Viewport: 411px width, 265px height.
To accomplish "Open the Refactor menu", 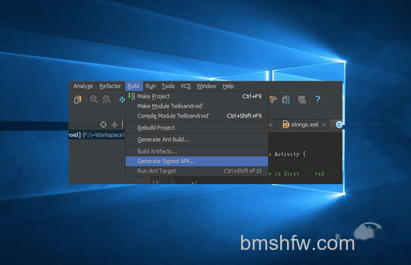I will 110,86.
